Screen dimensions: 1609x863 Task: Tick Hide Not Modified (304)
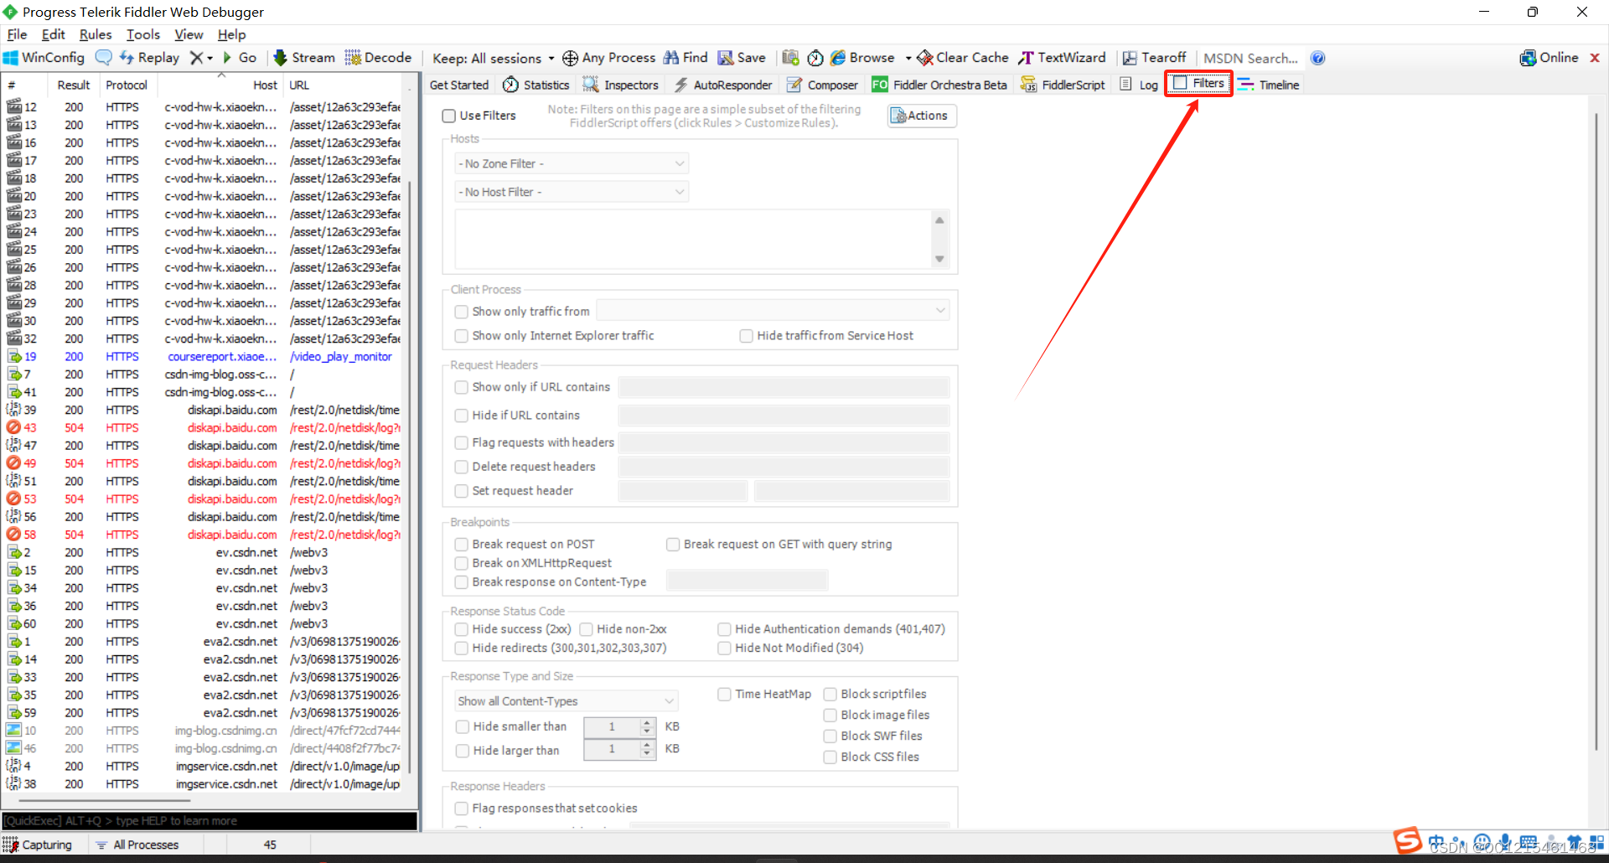[x=724, y=649]
